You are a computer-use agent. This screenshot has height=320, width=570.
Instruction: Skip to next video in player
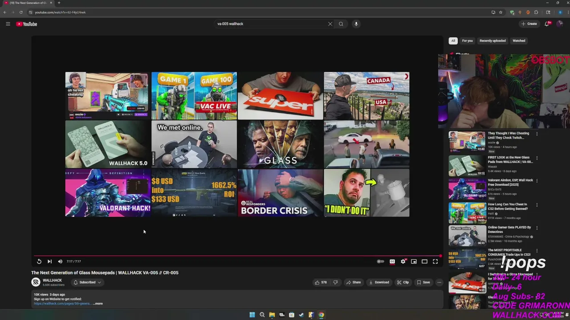(49, 261)
